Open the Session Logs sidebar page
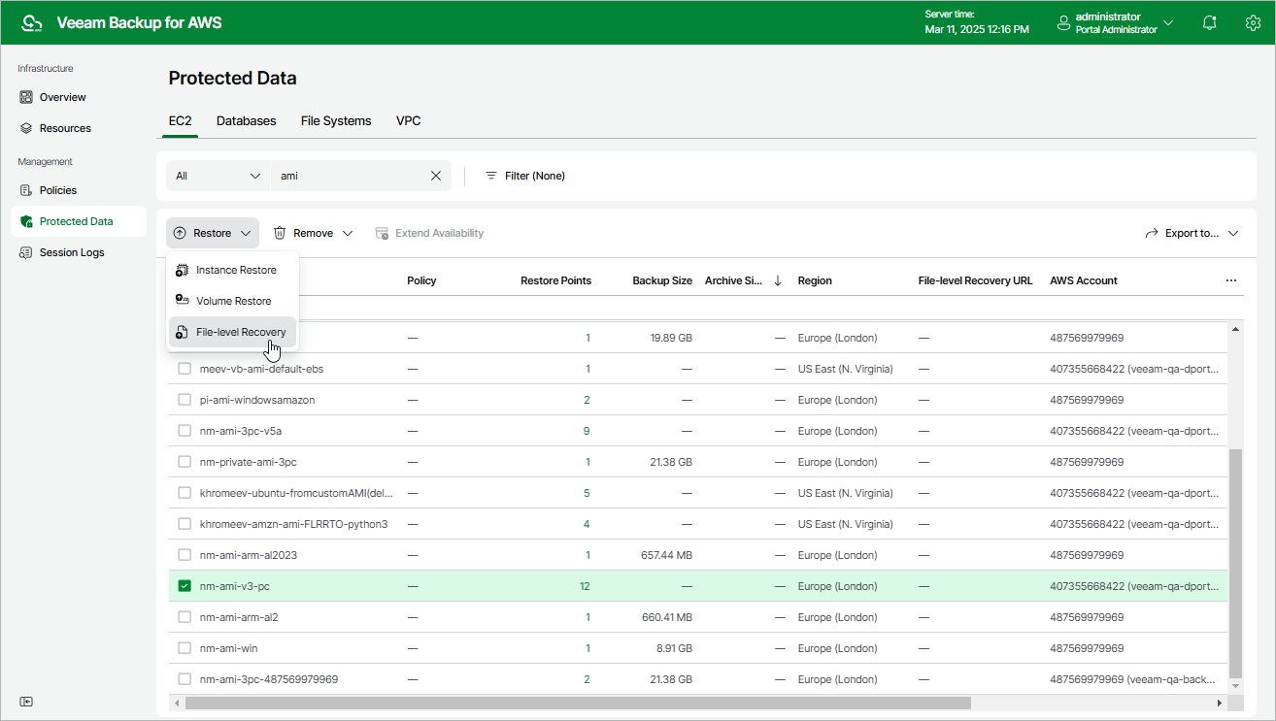 pos(71,252)
